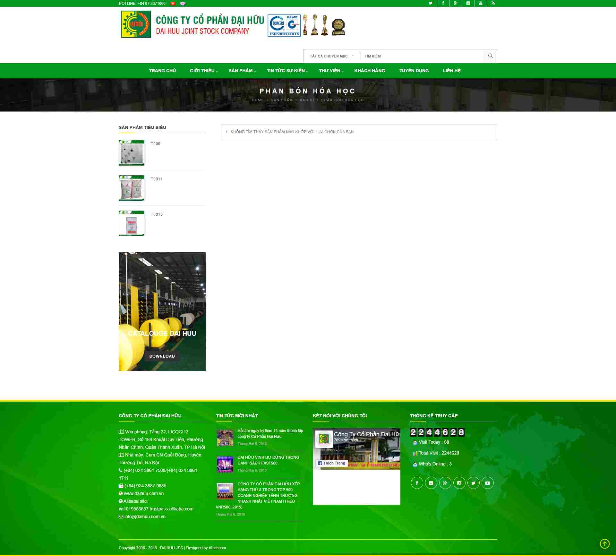616x556 pixels.
Task: Open the Twitter icon in the top bar
Action: 431,3
